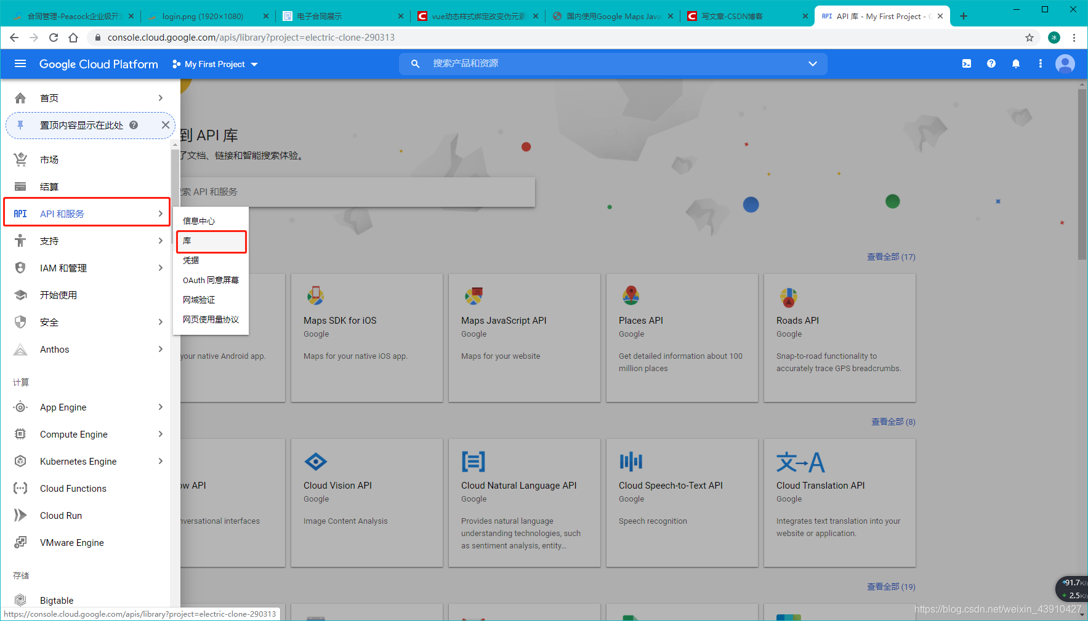1088x621 pixels.
Task: Click the support person icon next to 支持
Action: pyautogui.click(x=20, y=241)
